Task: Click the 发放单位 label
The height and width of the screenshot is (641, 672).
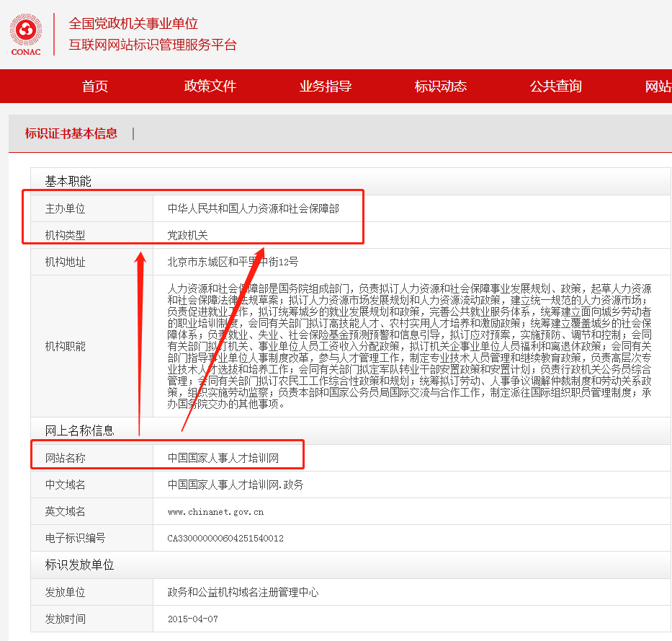Action: (x=65, y=593)
